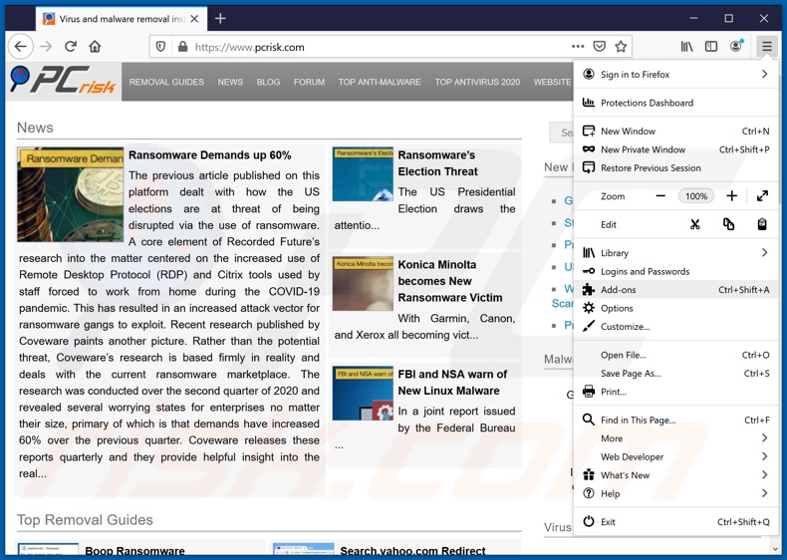This screenshot has height=560, width=787.
Task: Open REMOVAL GUIDES nav link
Action: click(x=166, y=82)
